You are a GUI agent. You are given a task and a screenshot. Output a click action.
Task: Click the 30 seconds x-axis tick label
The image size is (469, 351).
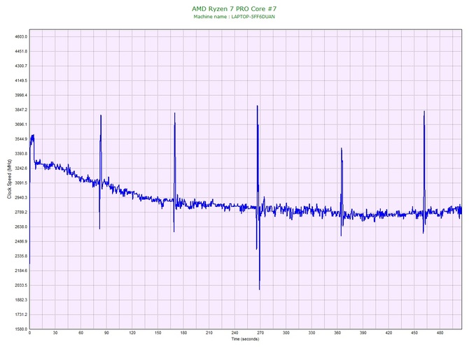[55, 333]
